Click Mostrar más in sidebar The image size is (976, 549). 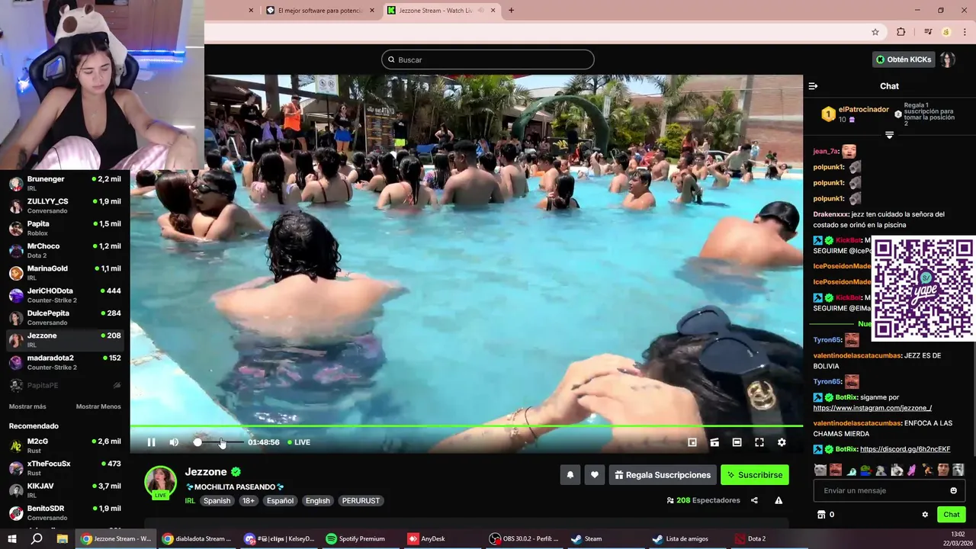[27, 406]
